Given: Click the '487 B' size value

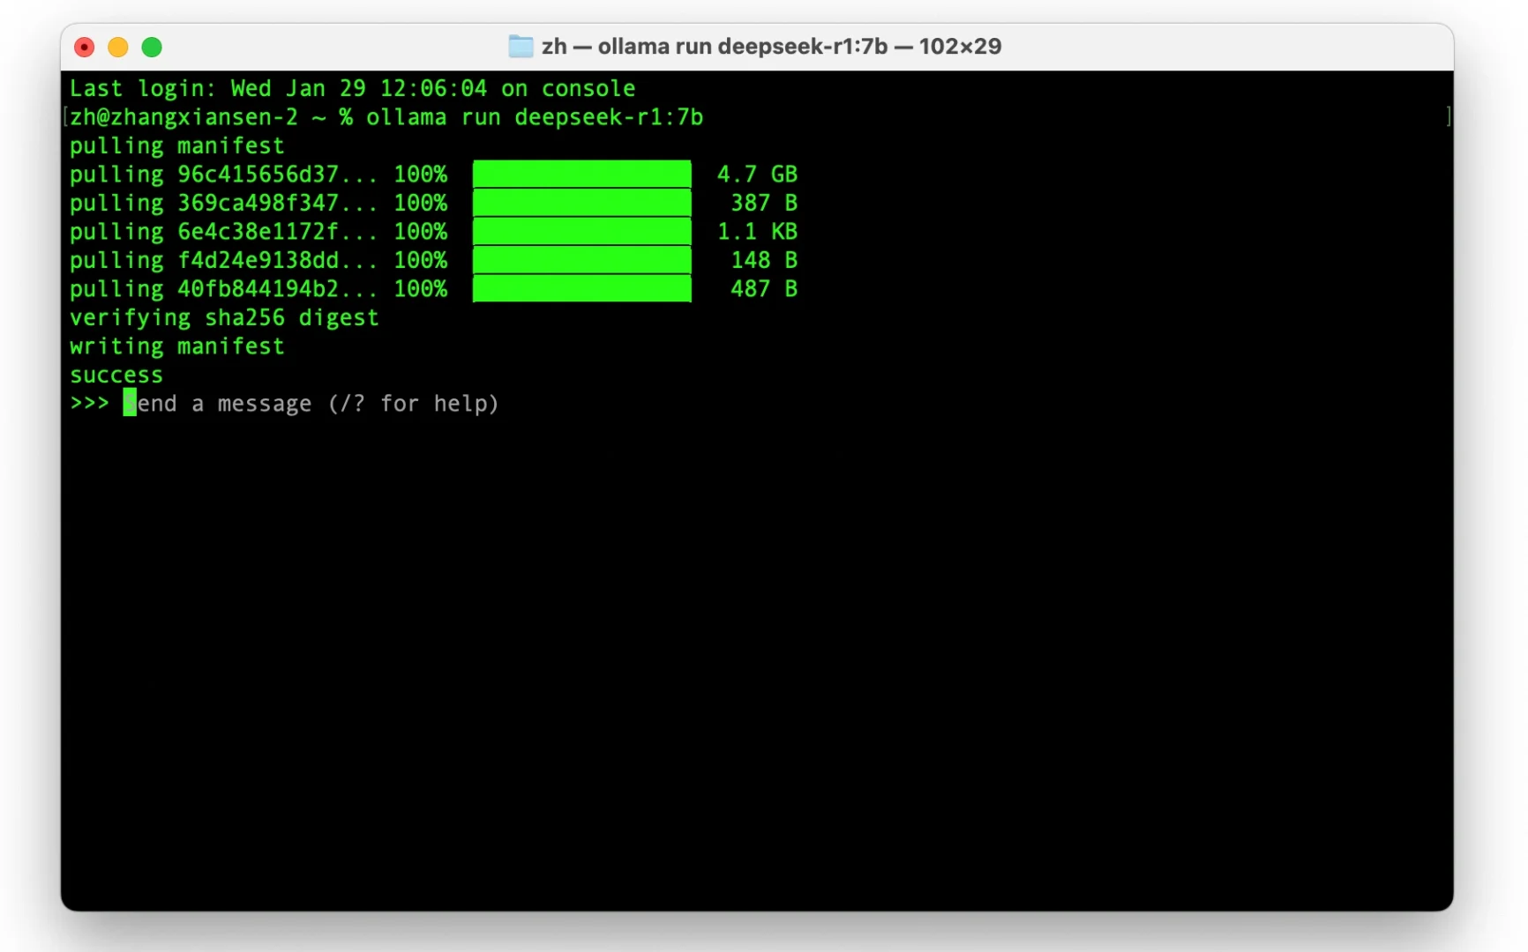Looking at the screenshot, I should (764, 289).
